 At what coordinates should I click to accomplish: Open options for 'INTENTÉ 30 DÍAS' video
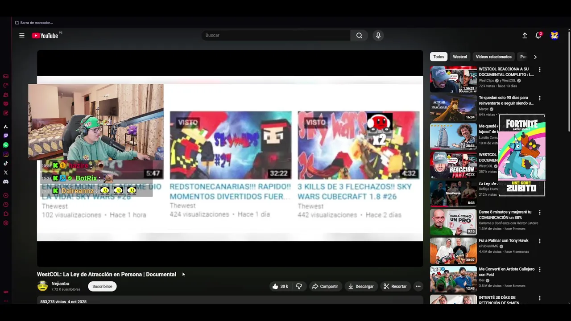[x=540, y=298]
